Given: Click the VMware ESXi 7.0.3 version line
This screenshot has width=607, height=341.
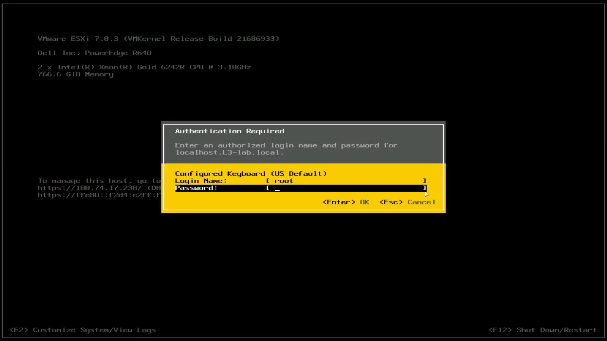Looking at the screenshot, I should 158,39.
